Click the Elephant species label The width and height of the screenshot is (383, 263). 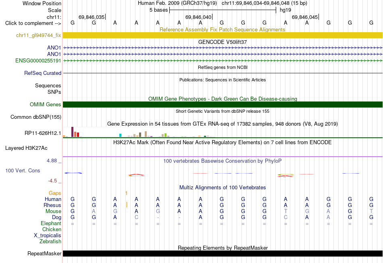pos(51,223)
